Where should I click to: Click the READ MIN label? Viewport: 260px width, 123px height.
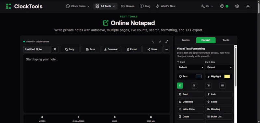click(151, 121)
